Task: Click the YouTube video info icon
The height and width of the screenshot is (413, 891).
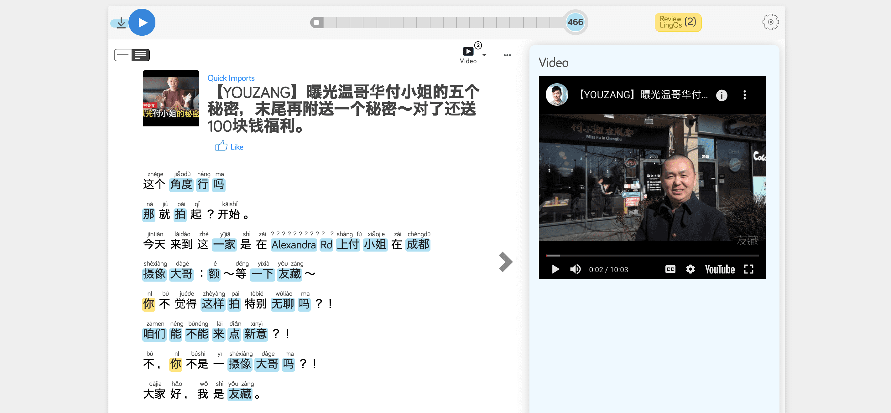Action: pos(721,95)
